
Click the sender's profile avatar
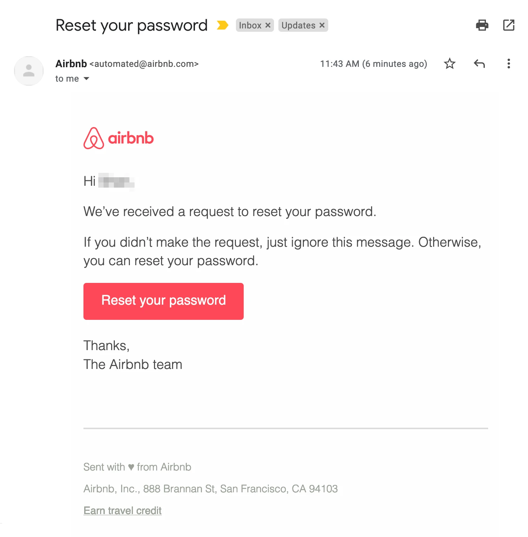(29, 71)
